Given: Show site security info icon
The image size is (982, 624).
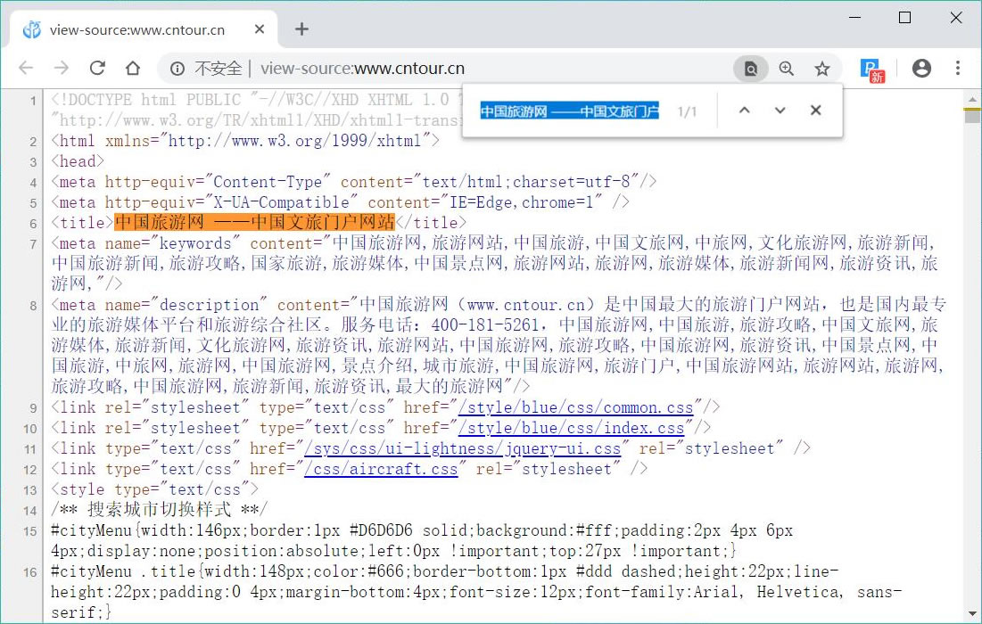Looking at the screenshot, I should (177, 69).
